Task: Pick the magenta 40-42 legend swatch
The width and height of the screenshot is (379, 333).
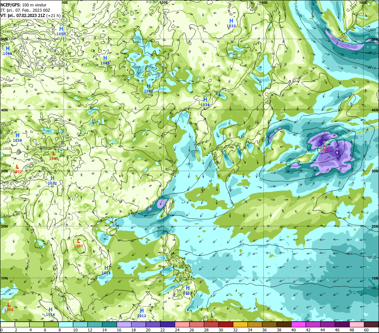Action: pos(299,324)
